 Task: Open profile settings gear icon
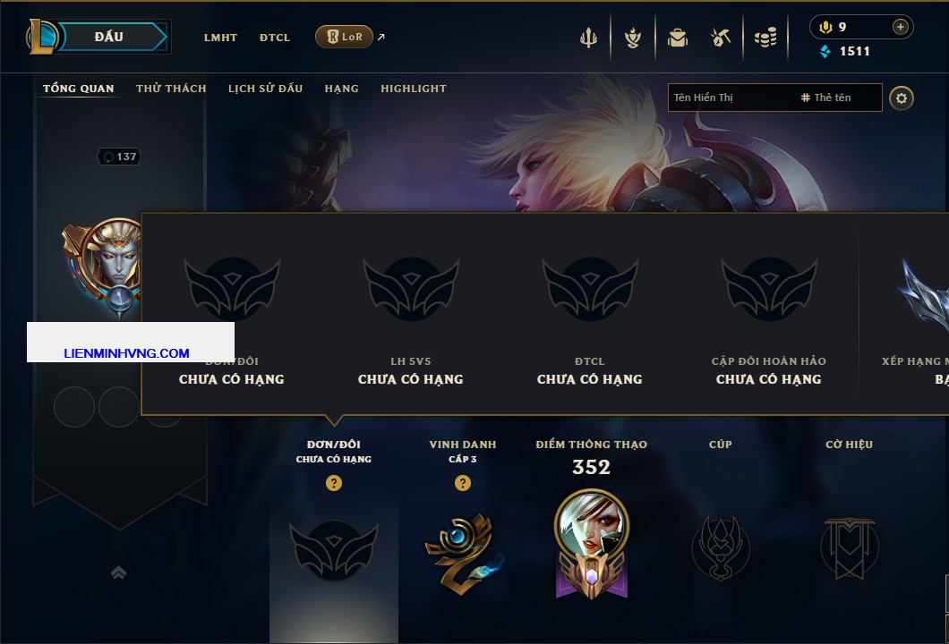tap(902, 98)
